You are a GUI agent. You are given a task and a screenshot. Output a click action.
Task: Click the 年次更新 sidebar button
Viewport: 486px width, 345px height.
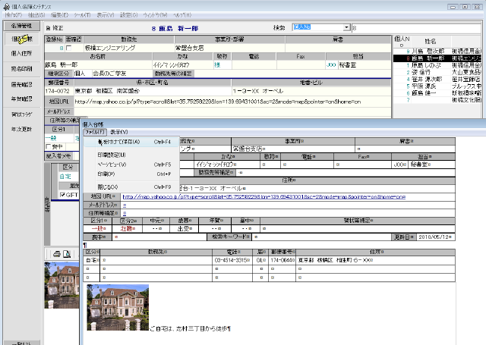22,130
